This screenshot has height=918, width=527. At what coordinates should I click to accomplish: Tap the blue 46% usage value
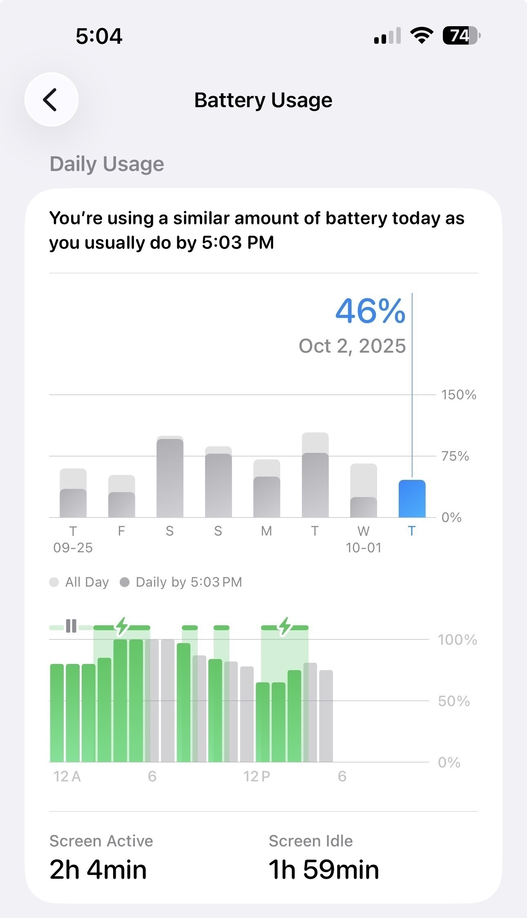click(x=370, y=311)
